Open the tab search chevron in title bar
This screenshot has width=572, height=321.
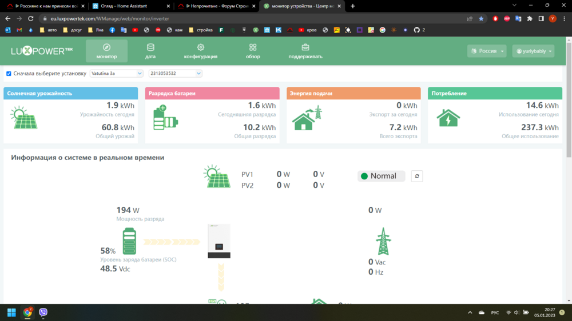click(514, 5)
